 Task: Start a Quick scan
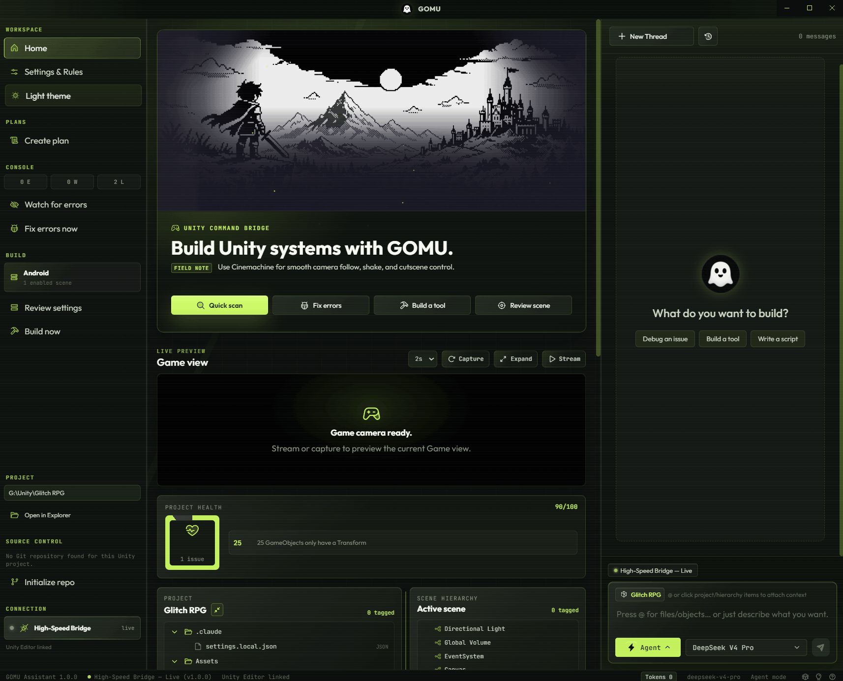pos(219,305)
